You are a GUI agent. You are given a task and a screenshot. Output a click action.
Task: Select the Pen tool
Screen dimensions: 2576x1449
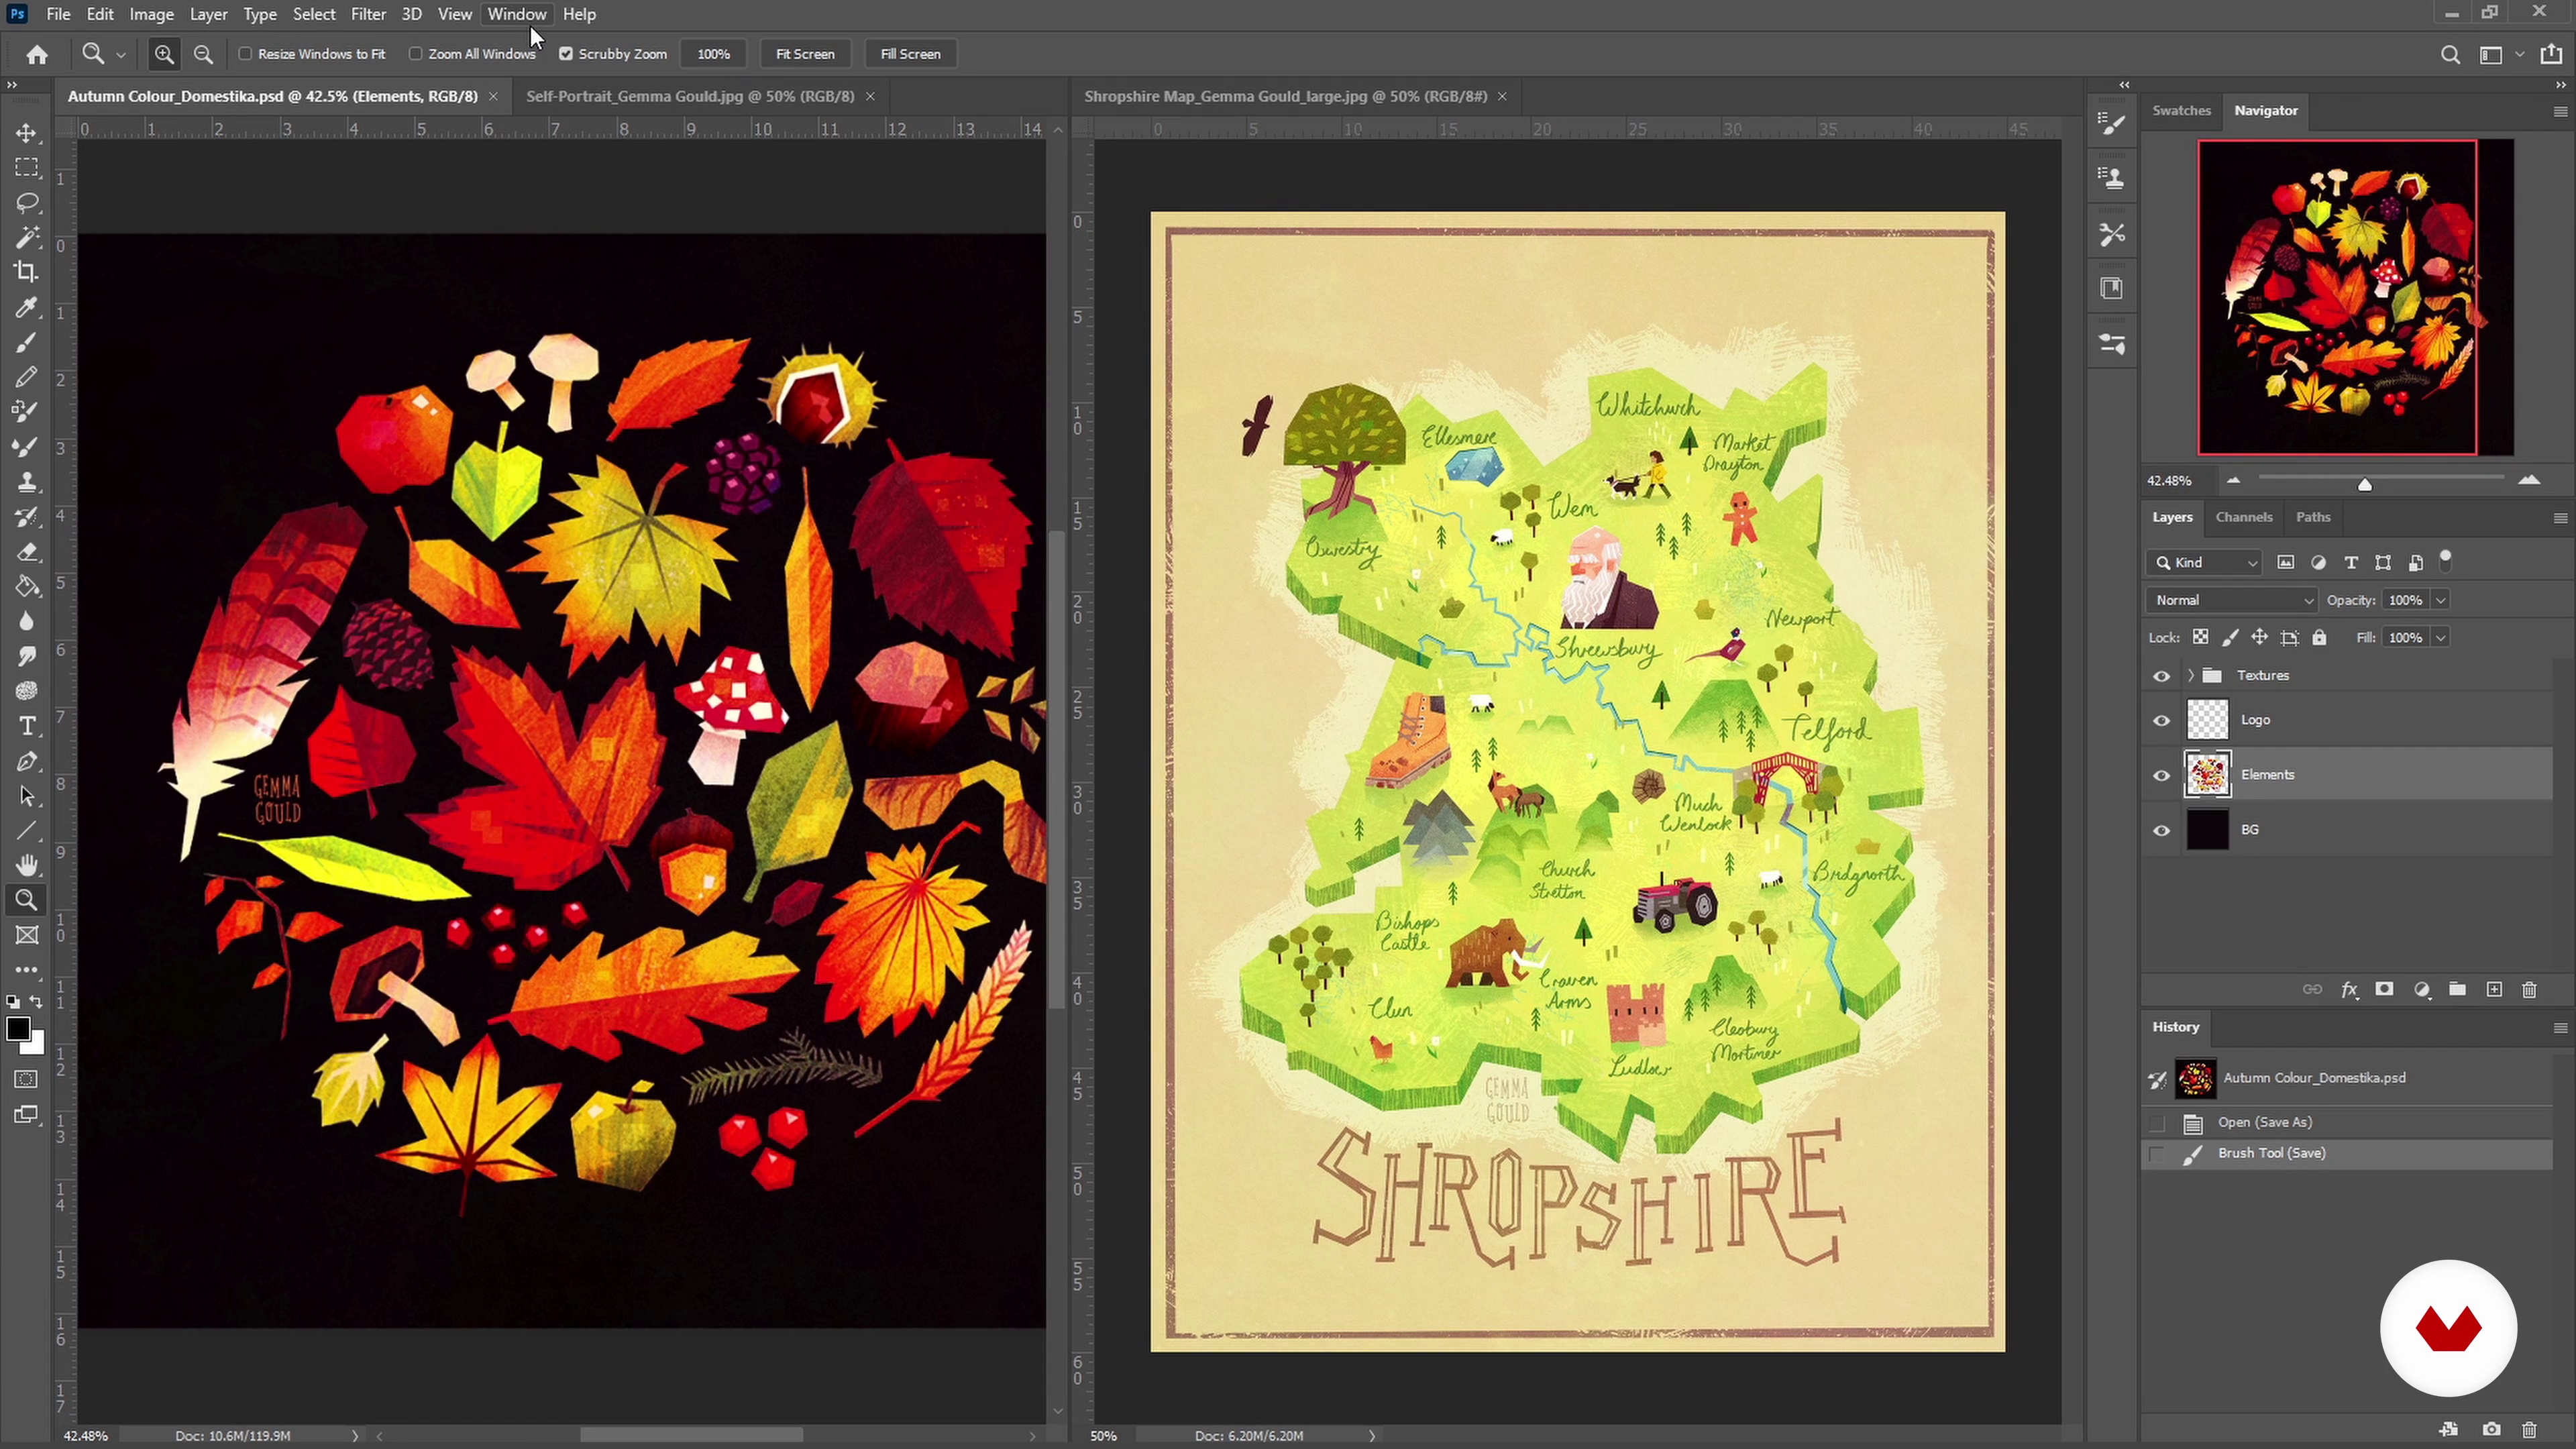pyautogui.click(x=27, y=761)
